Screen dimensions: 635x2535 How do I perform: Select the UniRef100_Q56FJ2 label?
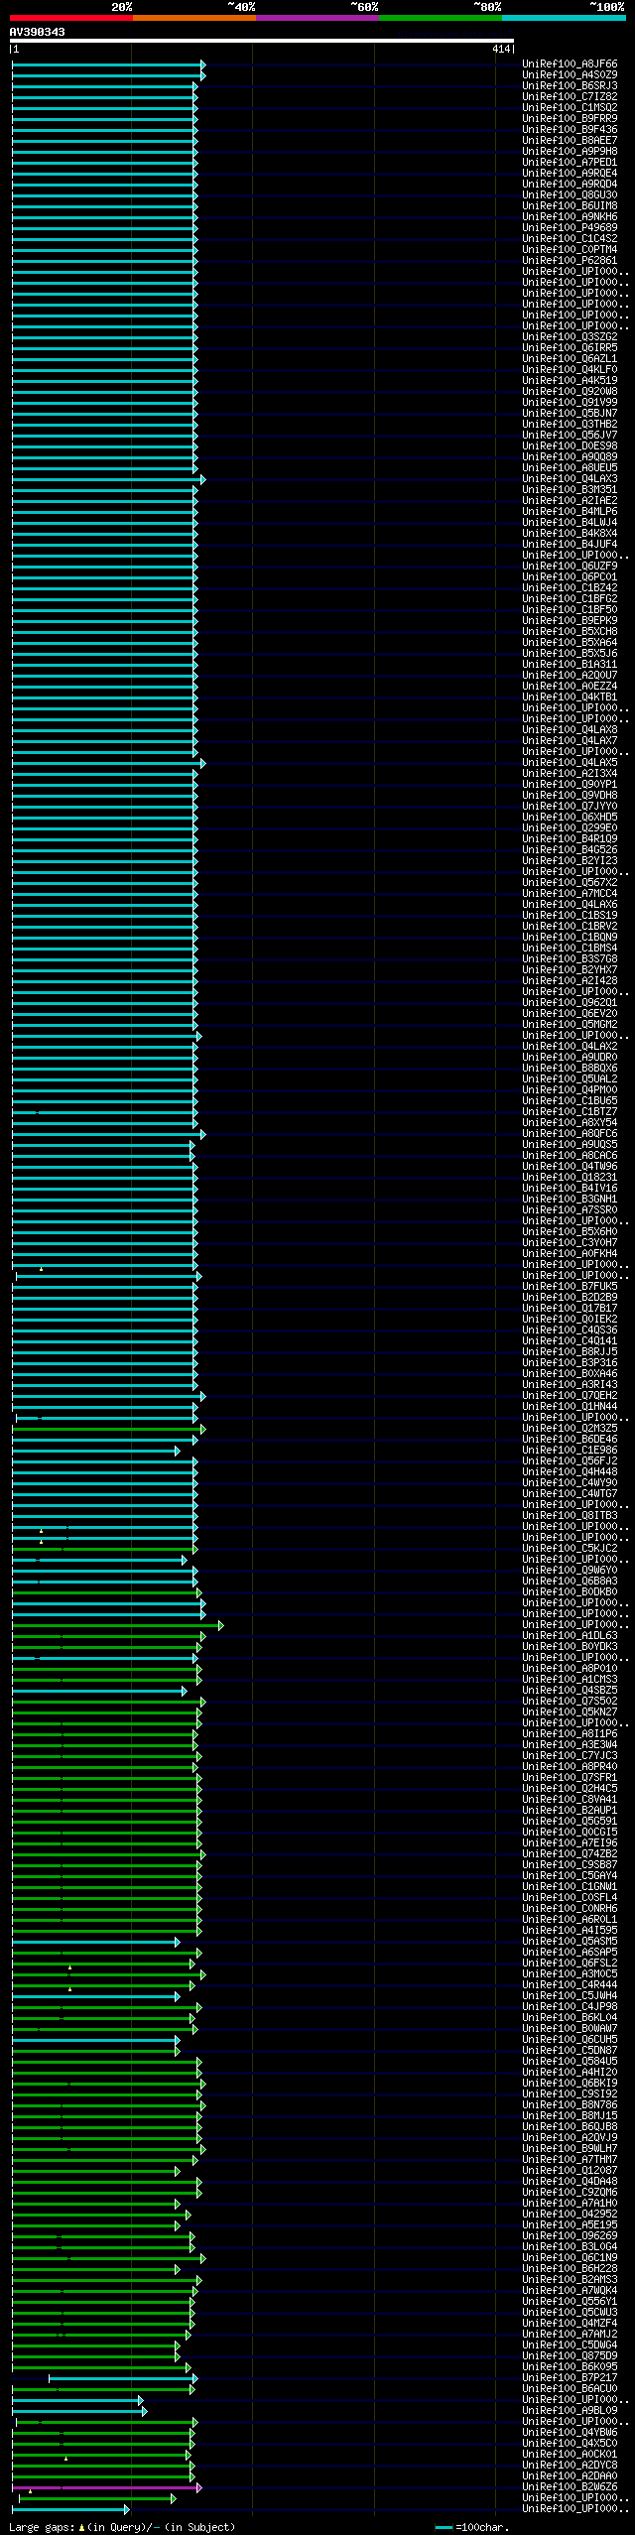pyautogui.click(x=570, y=1460)
